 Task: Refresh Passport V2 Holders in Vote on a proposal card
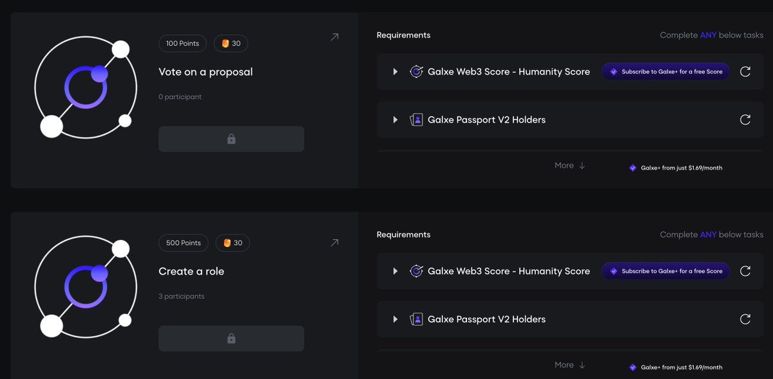[745, 120]
